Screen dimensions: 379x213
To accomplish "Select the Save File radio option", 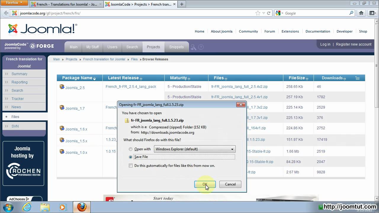I will (131, 157).
